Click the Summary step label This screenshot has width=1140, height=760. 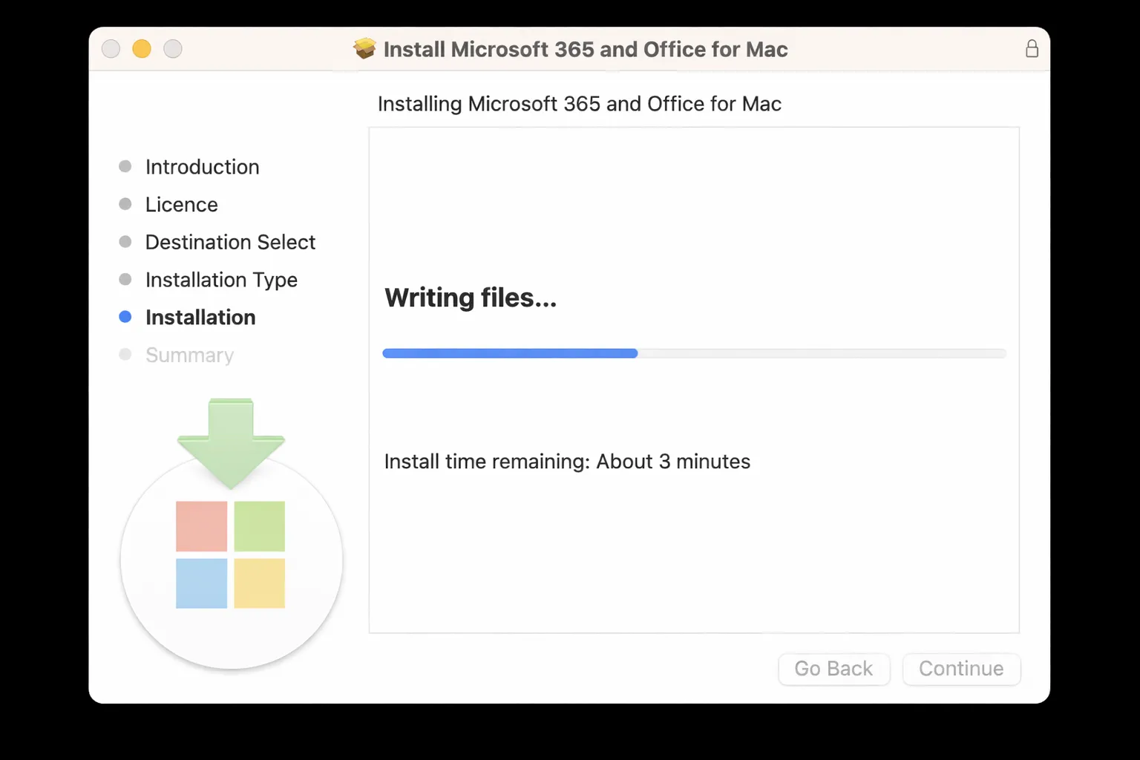click(x=189, y=355)
